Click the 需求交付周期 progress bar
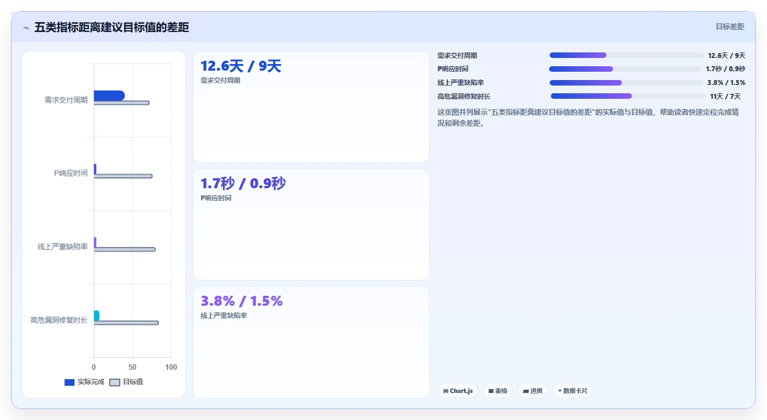This screenshot has width=767, height=420. coord(626,55)
